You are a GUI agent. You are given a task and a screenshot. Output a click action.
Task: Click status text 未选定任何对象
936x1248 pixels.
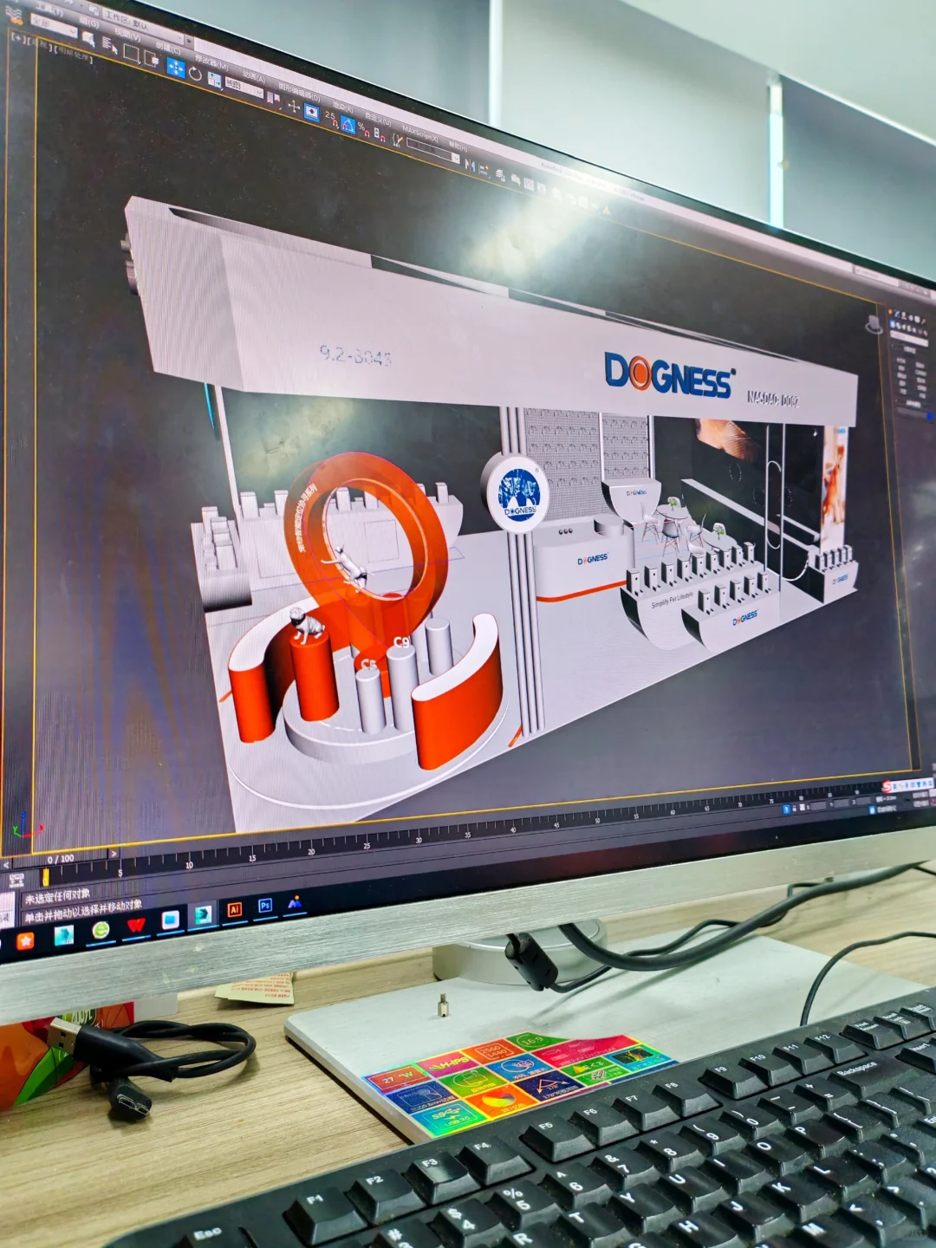(x=58, y=895)
